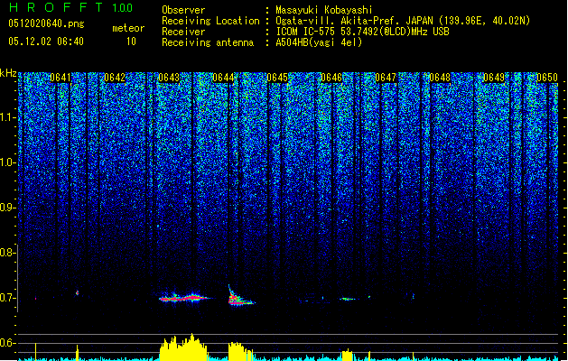Screen dimensions: 568x361
Task: Select the filename 0512020640.png
Action: [46, 23]
